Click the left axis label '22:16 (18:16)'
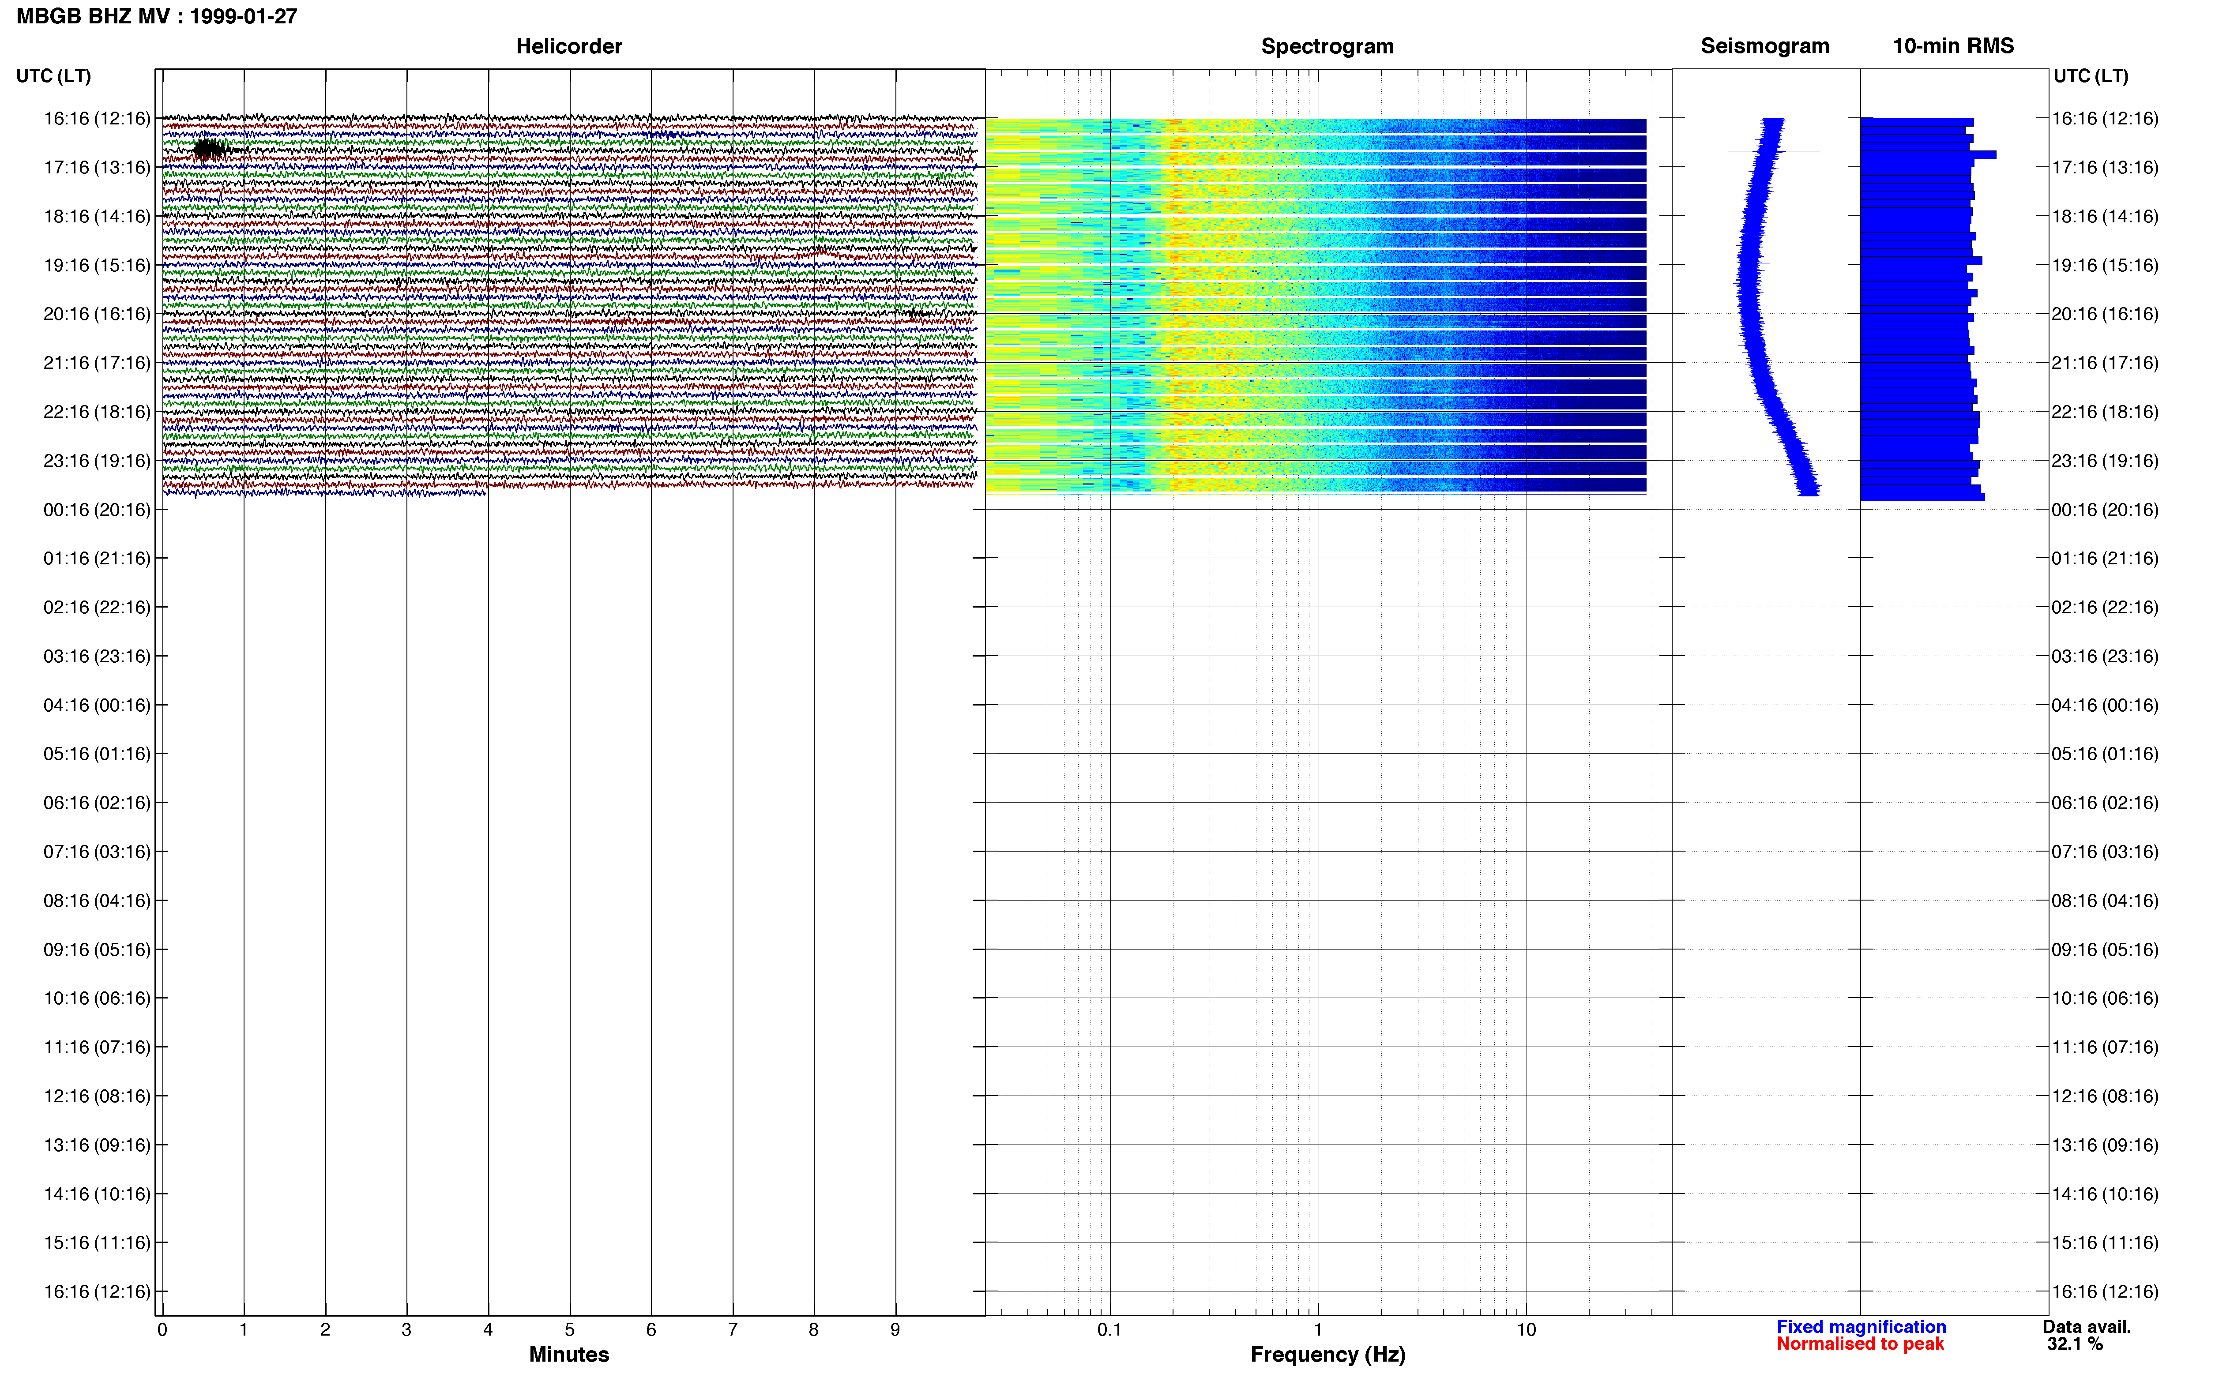Screen dimensions: 2215x1385 pos(97,412)
